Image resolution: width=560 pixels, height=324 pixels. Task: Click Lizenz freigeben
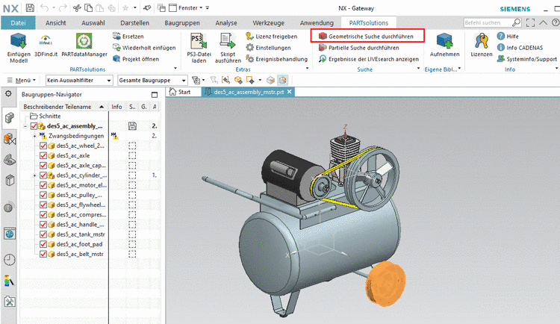[272, 37]
